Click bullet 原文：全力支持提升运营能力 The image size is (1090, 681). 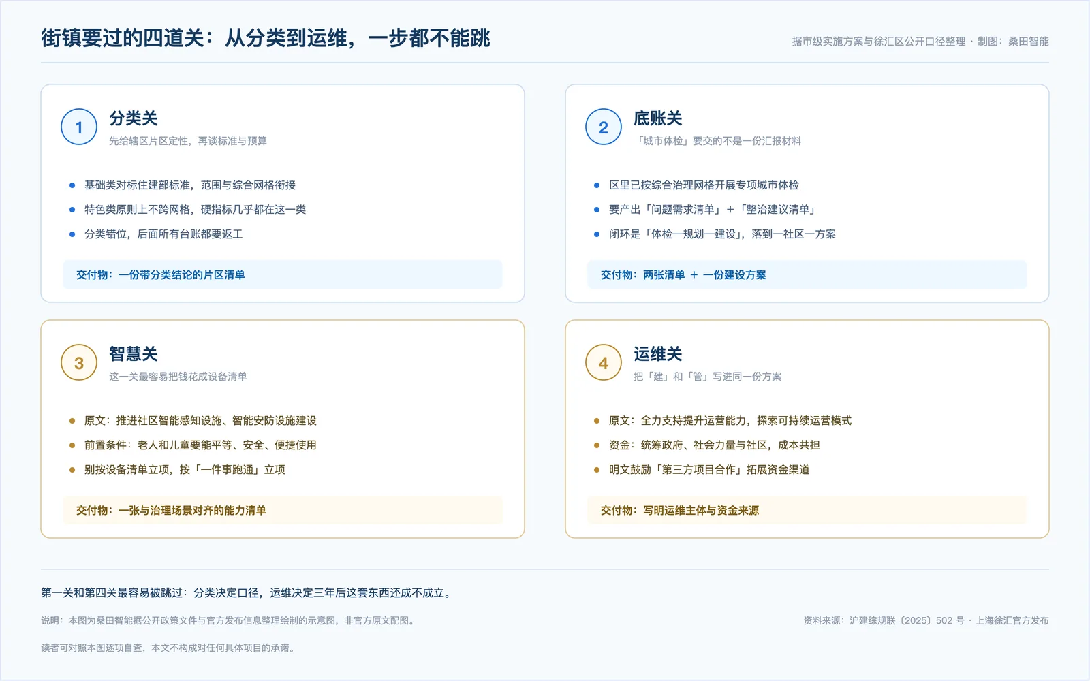[730, 421]
